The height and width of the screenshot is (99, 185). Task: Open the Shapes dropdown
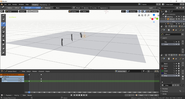[x=23, y=12]
